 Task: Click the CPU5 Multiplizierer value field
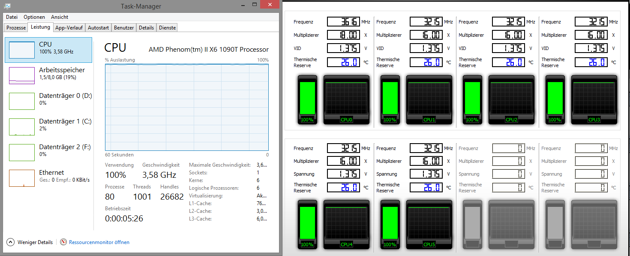coord(426,161)
